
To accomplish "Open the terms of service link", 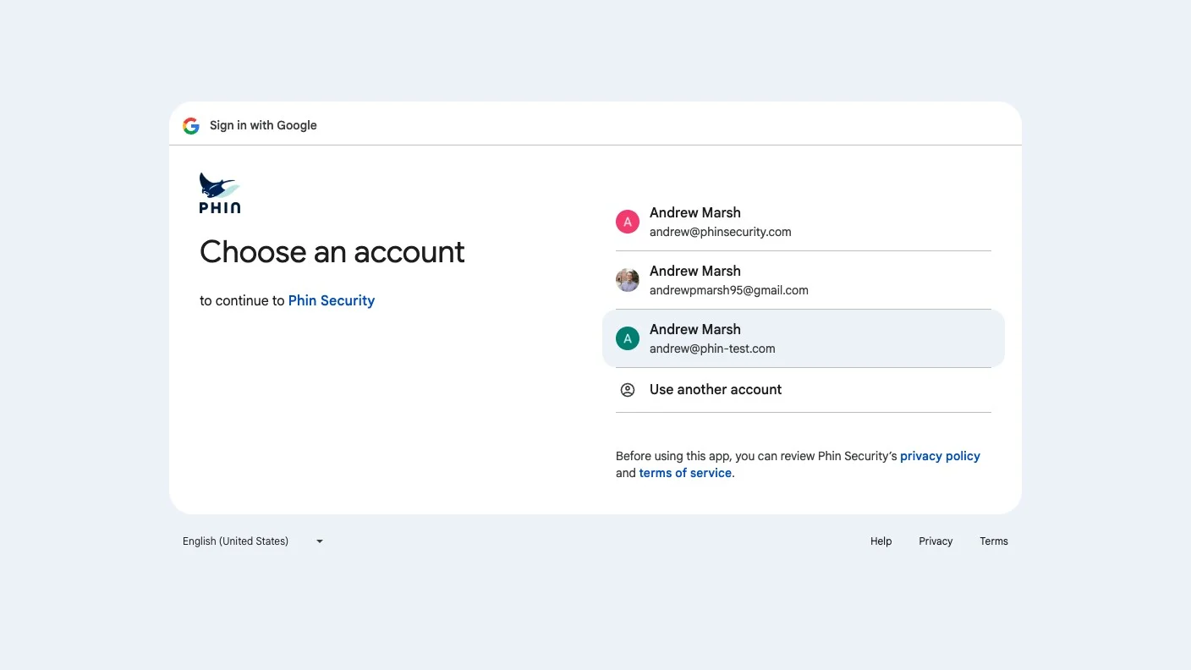I will 685,473.
